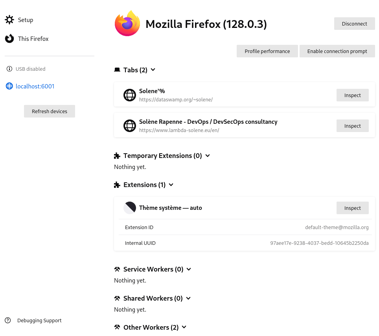Click the globe icon beside localhost:6001
Image resolution: width=379 pixels, height=336 pixels.
(9, 86)
